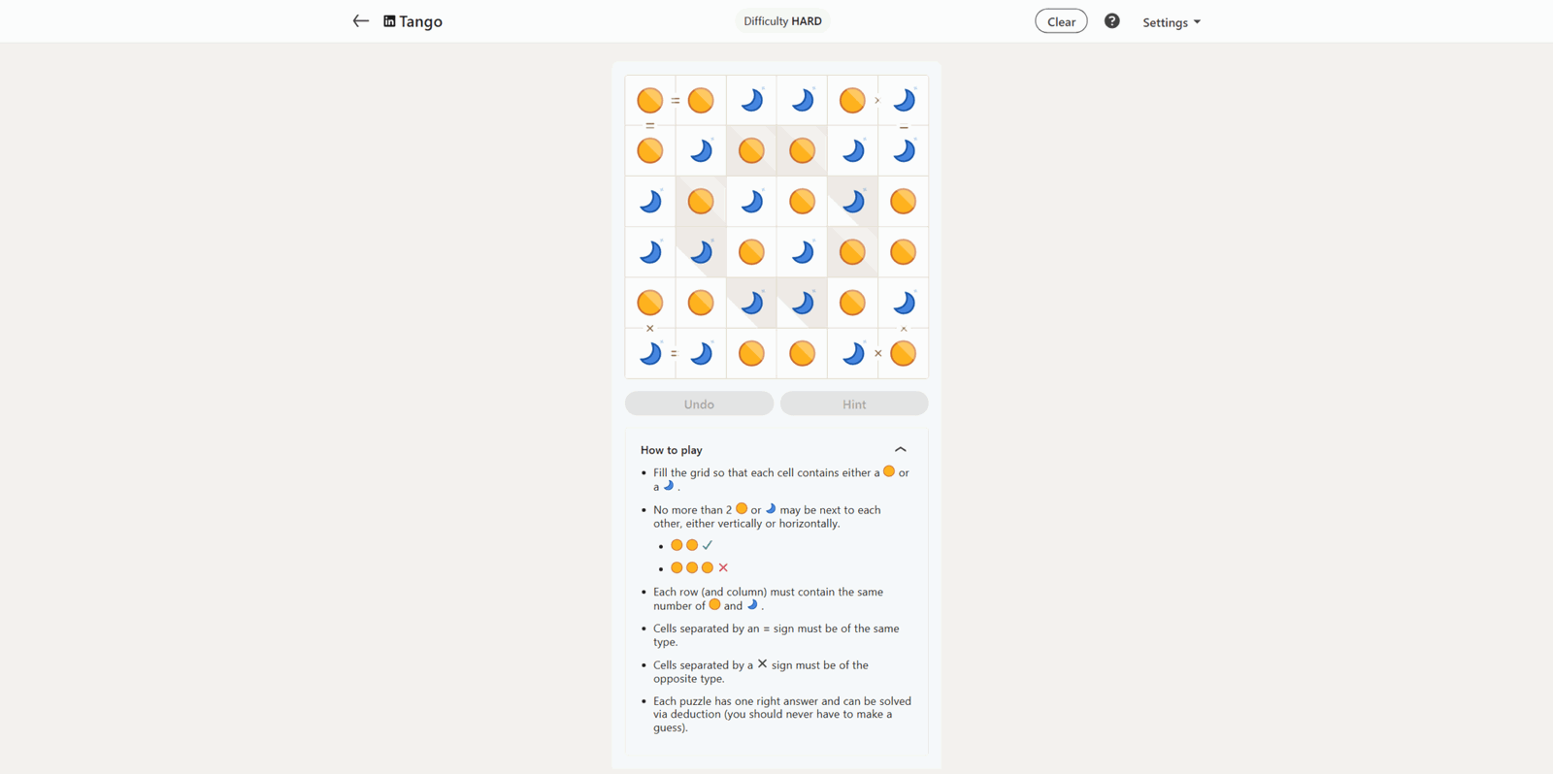Click the Clear button
This screenshot has width=1553, height=774.
pyautogui.click(x=1061, y=21)
